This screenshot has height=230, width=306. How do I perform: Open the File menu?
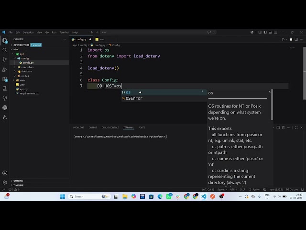11,32
